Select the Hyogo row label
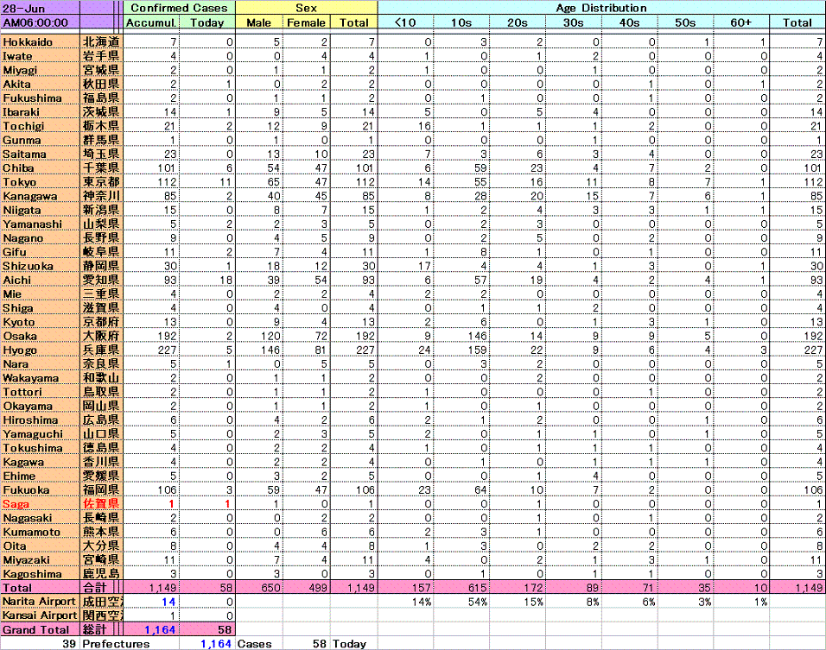 40,350
